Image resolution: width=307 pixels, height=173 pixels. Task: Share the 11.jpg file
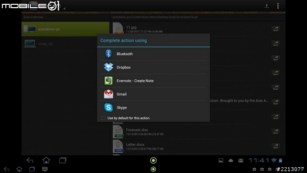click(276, 29)
